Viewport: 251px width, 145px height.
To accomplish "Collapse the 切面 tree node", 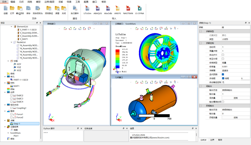I will (8, 61).
